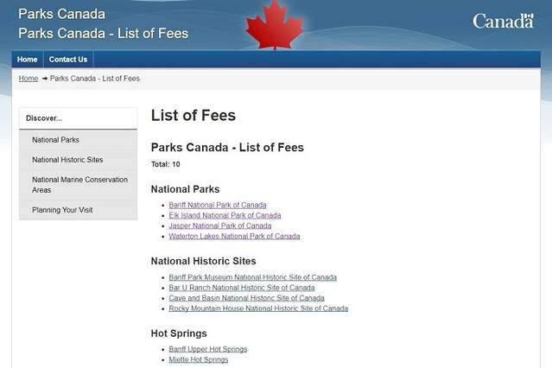Open the Contact Us menu item
The image size is (552, 368).
(68, 60)
